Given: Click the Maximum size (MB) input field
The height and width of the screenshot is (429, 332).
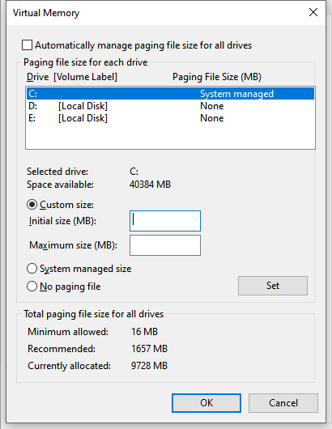Looking at the screenshot, I should (x=165, y=245).
